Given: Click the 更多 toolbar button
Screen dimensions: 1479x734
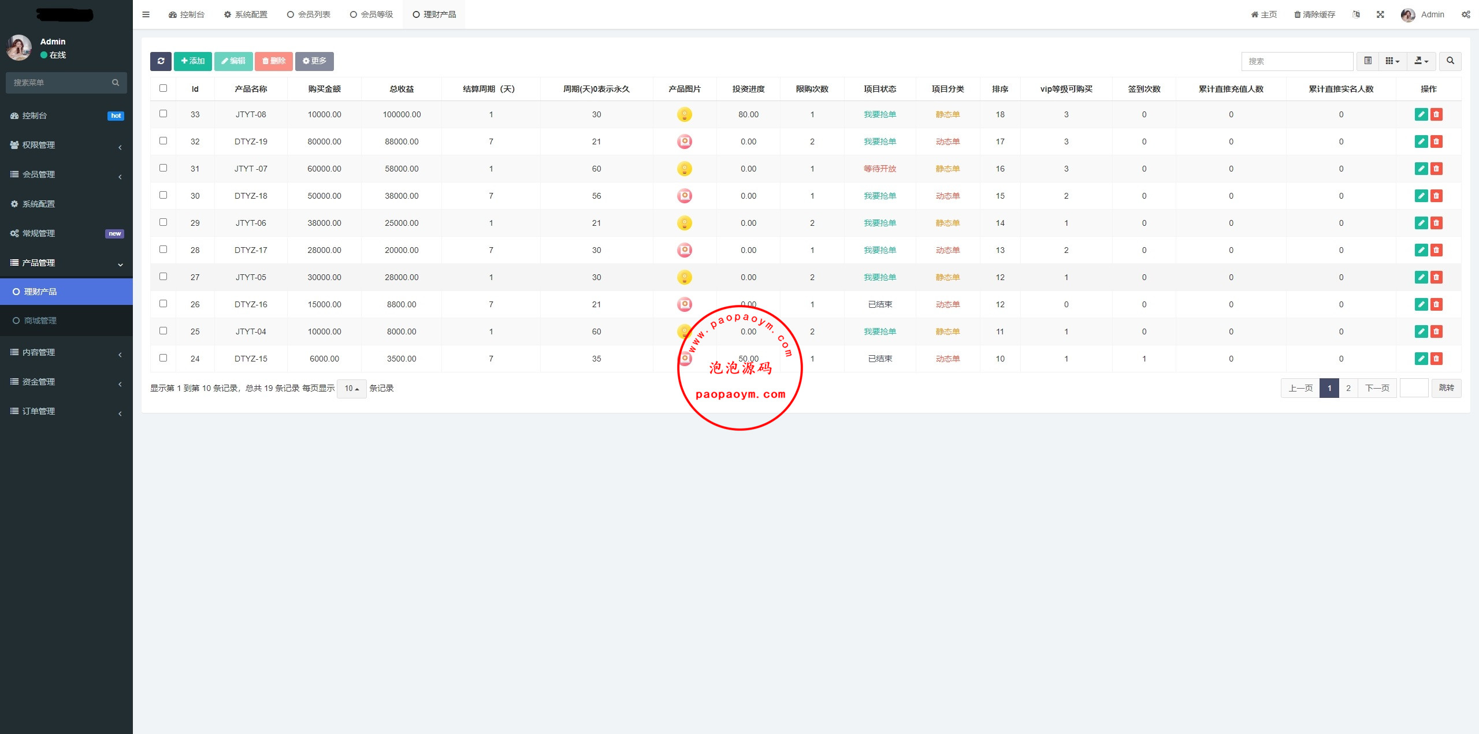Looking at the screenshot, I should (314, 61).
